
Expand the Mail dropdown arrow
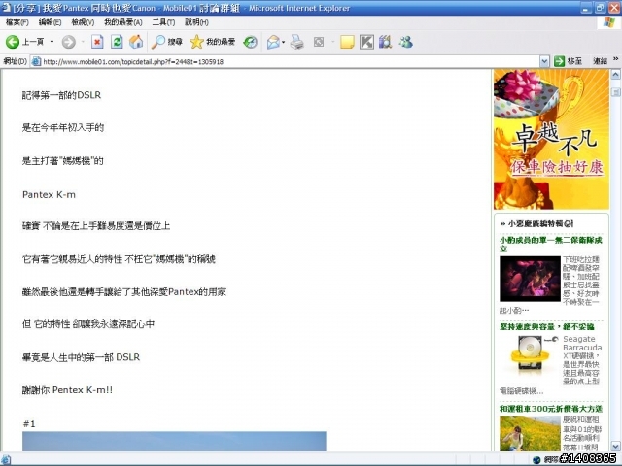283,42
